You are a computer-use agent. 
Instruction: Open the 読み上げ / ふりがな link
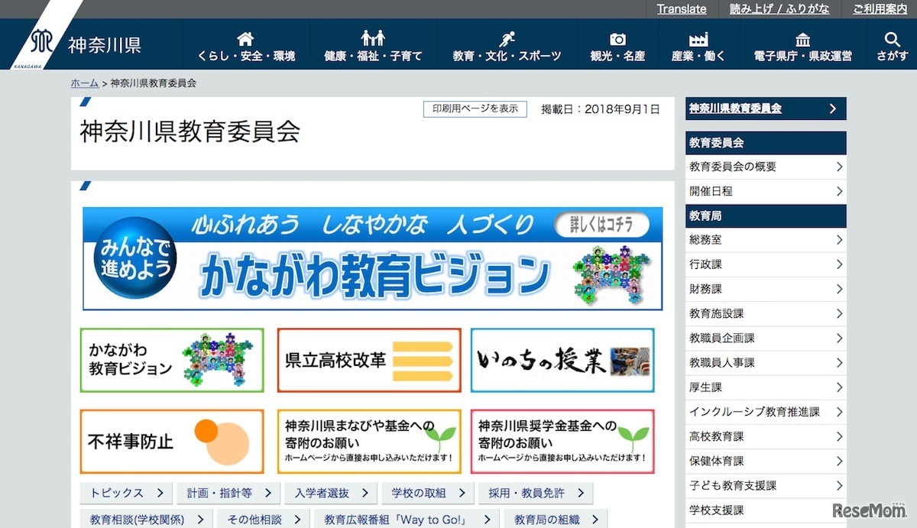point(779,8)
